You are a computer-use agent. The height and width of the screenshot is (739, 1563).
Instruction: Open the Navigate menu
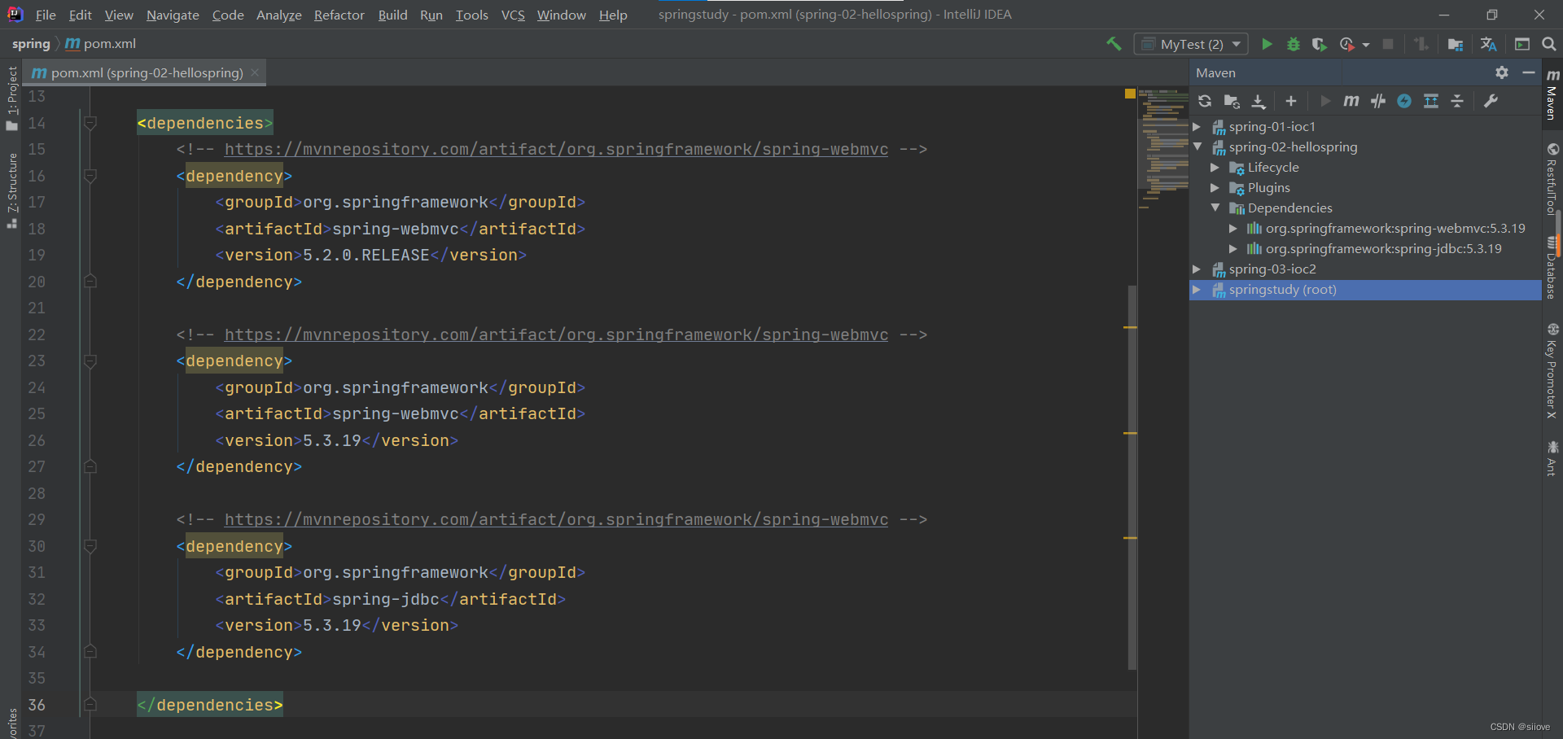173,15
